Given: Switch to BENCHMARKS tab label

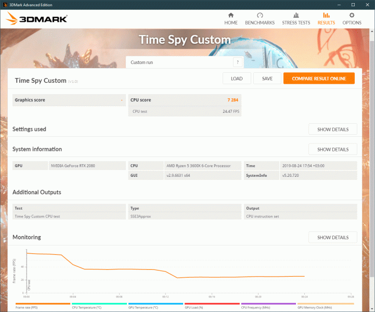Looking at the screenshot, I should pyautogui.click(x=260, y=23).
